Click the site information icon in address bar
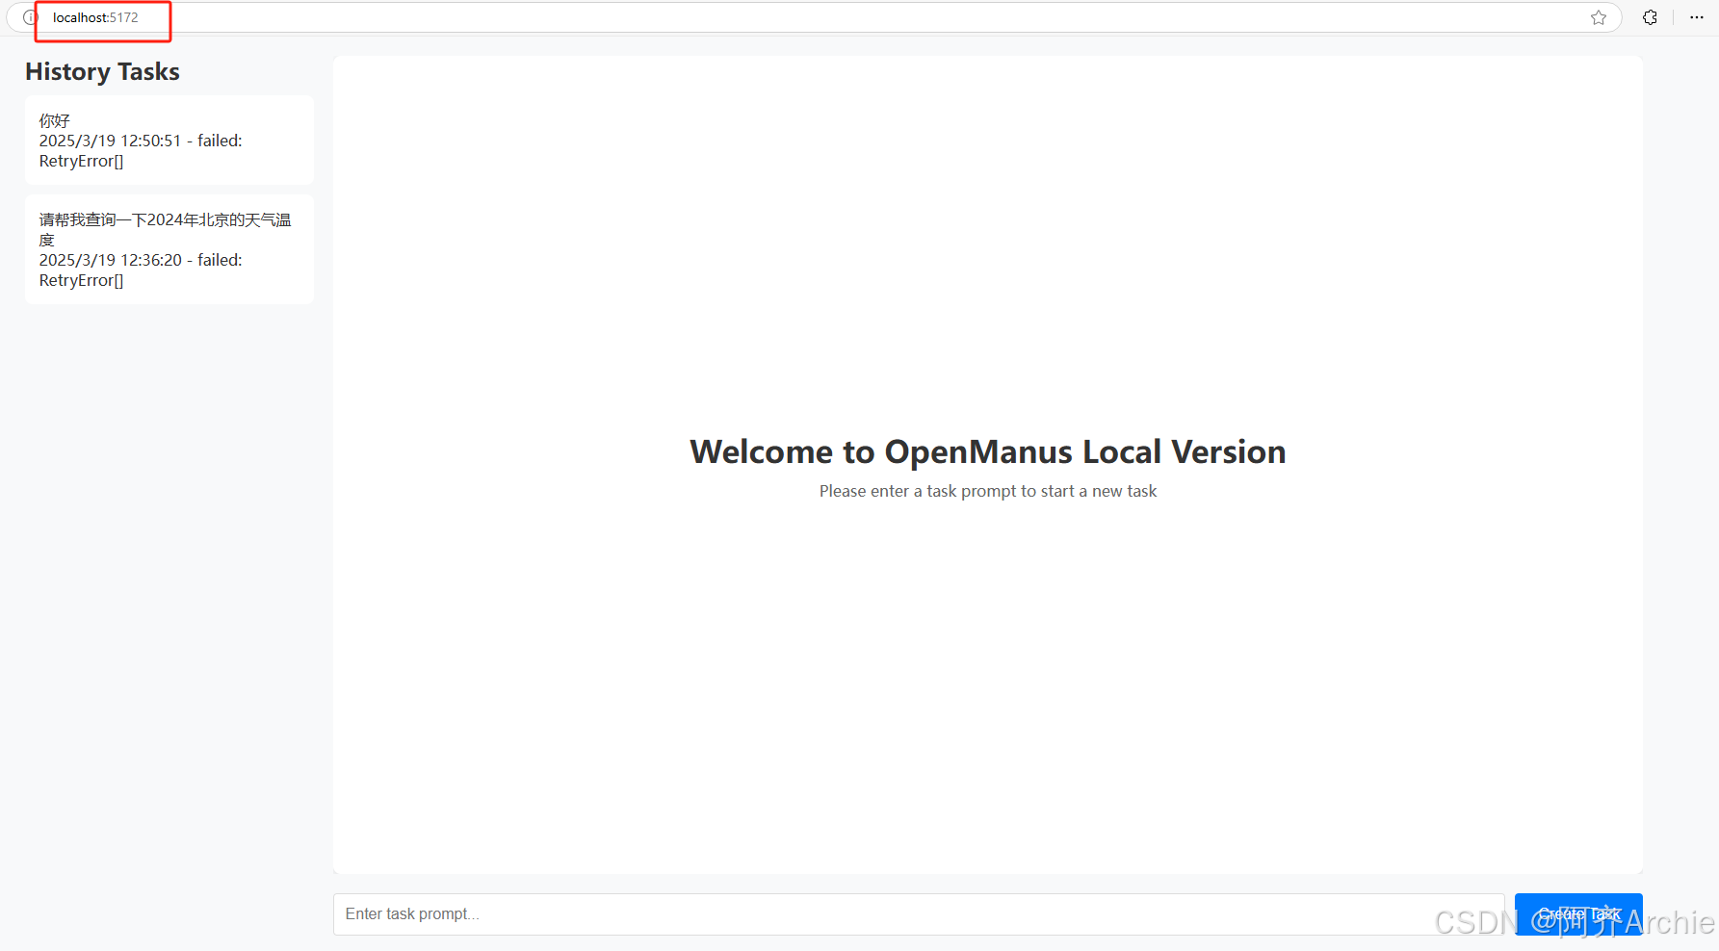 (x=29, y=17)
